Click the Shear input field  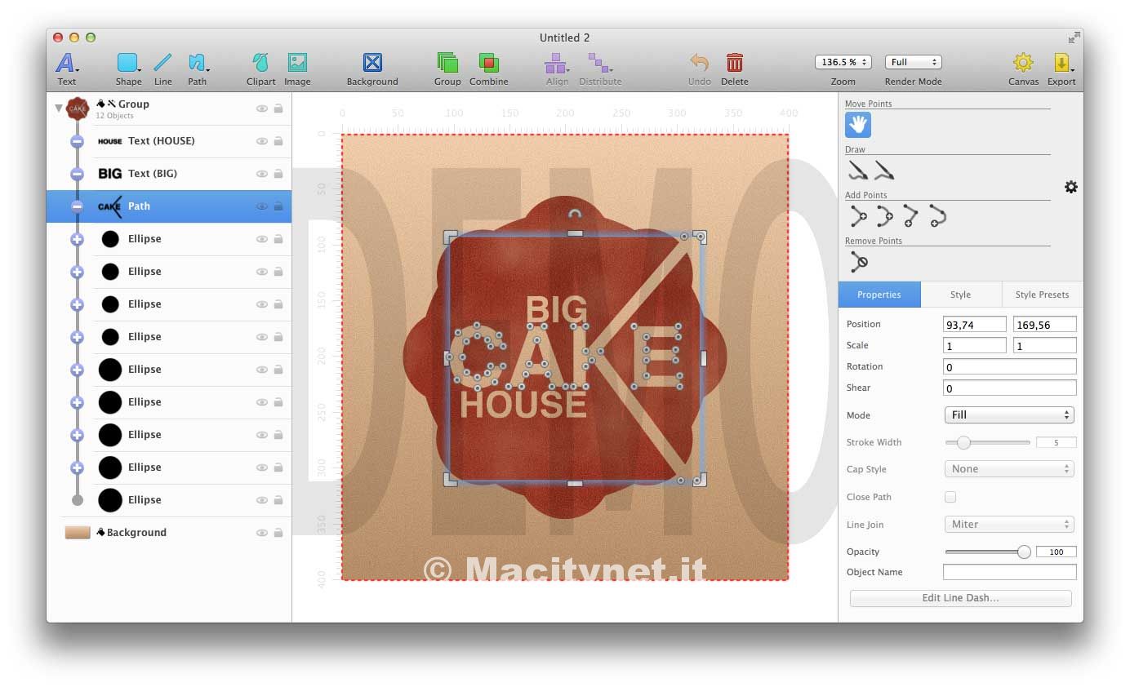(1010, 388)
